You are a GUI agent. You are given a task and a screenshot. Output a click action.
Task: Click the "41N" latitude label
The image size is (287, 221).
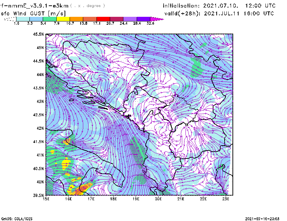(40, 155)
